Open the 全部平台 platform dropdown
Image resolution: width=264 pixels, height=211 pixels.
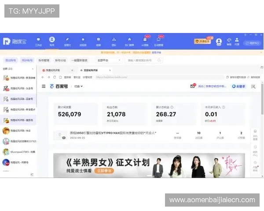109,60
